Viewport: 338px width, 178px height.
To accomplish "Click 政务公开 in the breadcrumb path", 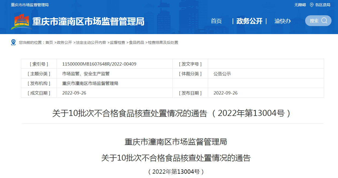I will point(64,42).
